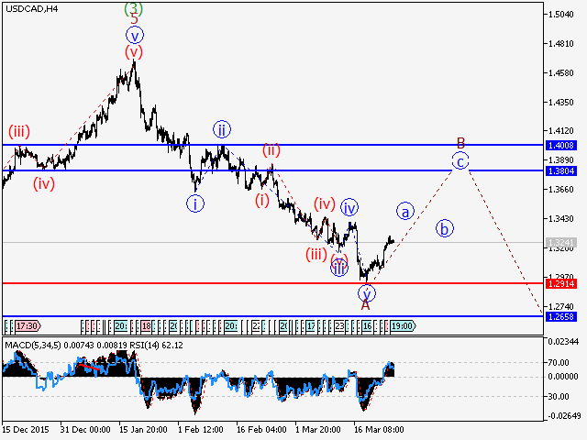
Task: Click the red (v) label at chart peak
Action: click(x=134, y=51)
